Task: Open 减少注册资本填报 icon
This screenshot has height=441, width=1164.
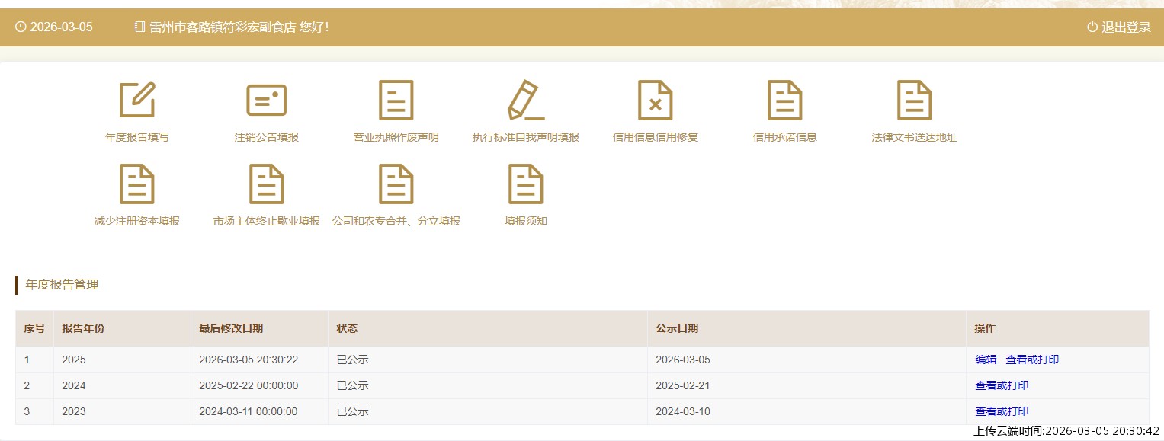Action: tap(137, 184)
